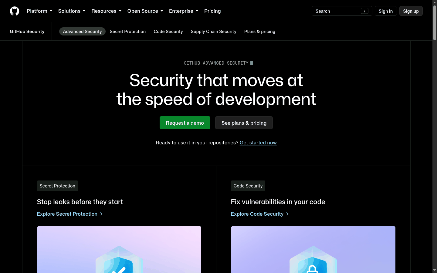Follow the Get started now link
Viewport: 437px width, 273px height.
pos(258,143)
